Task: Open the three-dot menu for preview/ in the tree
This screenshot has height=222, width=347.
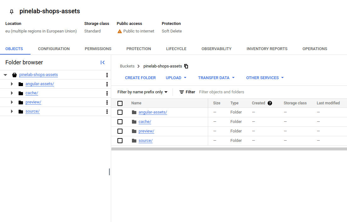Action: (107, 102)
